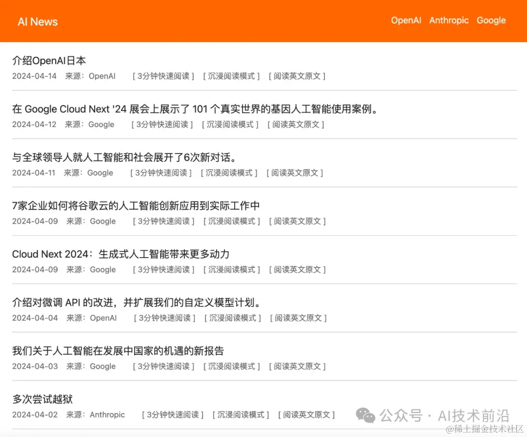The image size is (527, 437).
Task: Filter news by OpenAI in header
Action: click(x=406, y=20)
